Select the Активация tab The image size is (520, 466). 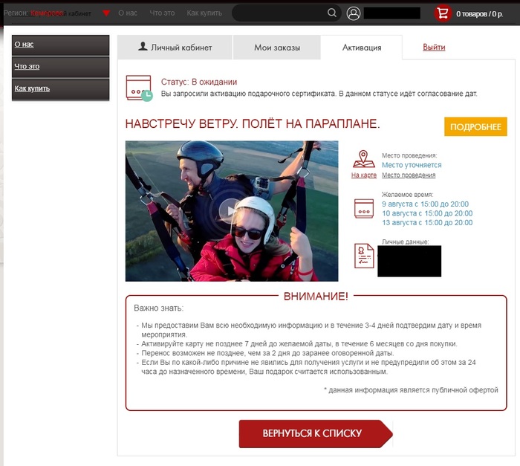[x=362, y=48]
